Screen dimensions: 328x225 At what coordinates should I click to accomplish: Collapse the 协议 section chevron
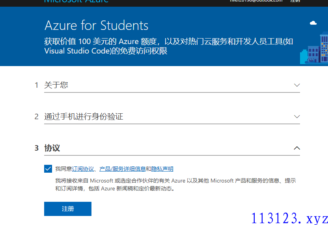tap(297, 148)
